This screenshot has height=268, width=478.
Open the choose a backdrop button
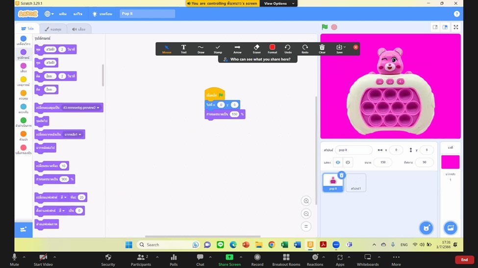(450, 228)
